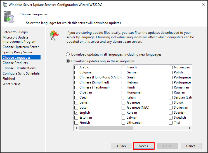Open What's Next step
Screen dimensions: 208x153
click(11, 84)
